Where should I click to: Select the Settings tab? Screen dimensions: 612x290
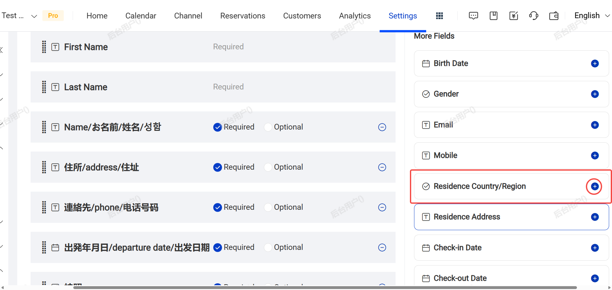click(x=403, y=16)
